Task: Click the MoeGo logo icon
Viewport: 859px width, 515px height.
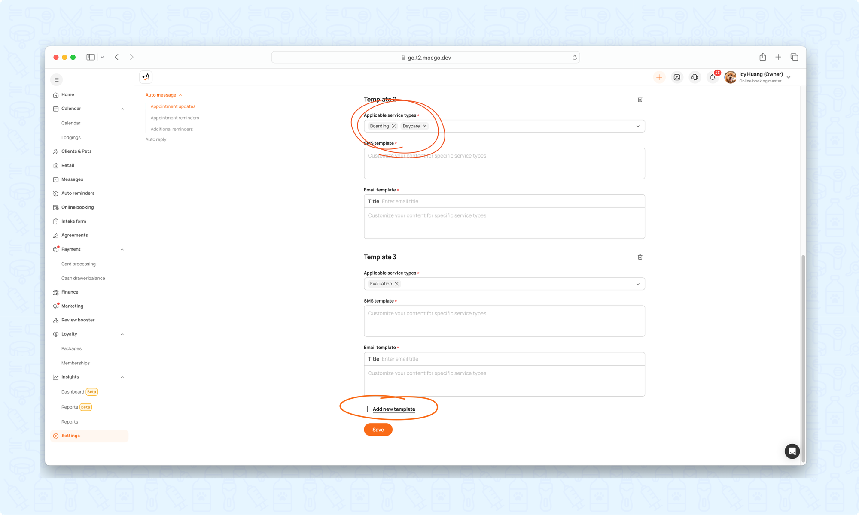Action: coord(146,77)
